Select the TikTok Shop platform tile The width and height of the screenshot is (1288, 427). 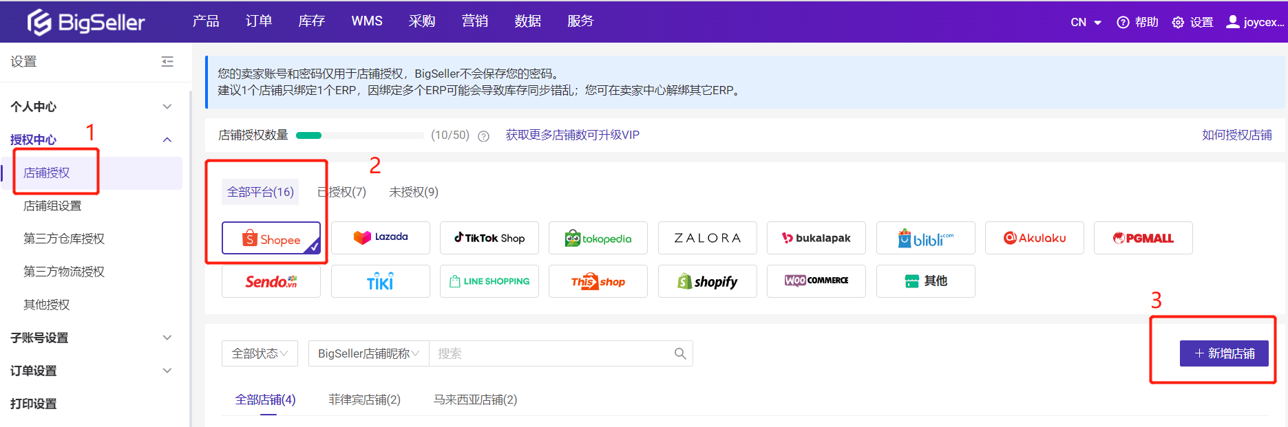(x=489, y=238)
